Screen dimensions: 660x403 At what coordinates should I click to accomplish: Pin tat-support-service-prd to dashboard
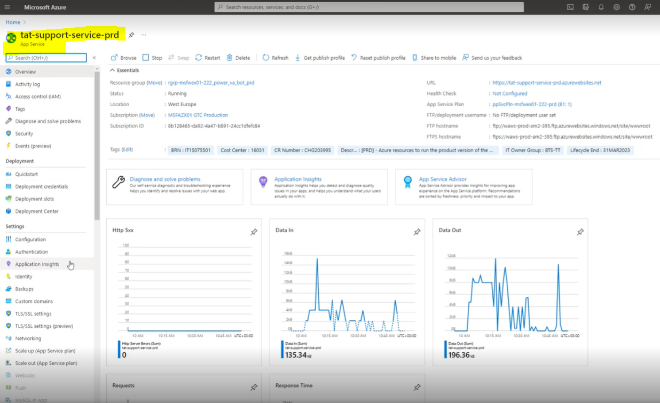(x=131, y=35)
